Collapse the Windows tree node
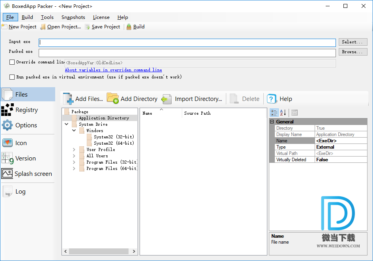The width and height of the screenshot is (373, 261). (74, 130)
